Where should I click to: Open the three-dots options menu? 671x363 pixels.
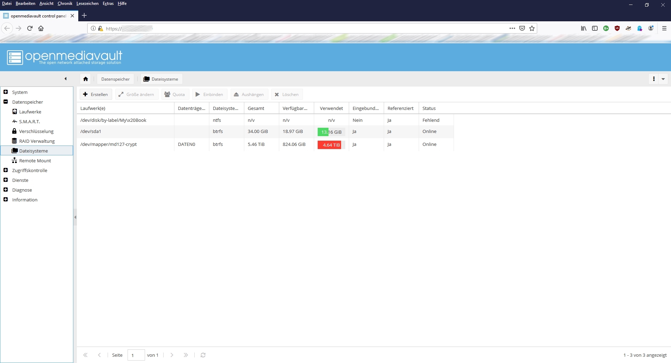click(654, 79)
